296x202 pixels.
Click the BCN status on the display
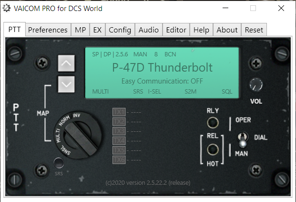click(170, 54)
